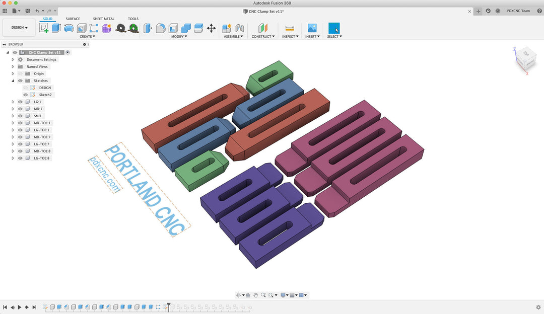The image size is (544, 314).
Task: Click the Save icon
Action: click(28, 11)
